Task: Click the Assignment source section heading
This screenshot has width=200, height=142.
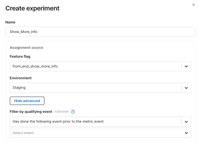Action: coord(26,48)
